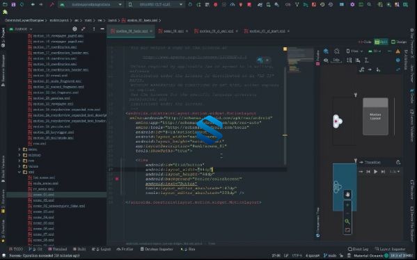Switch editor to Design view
This screenshot has width=417, height=260.
(399, 42)
